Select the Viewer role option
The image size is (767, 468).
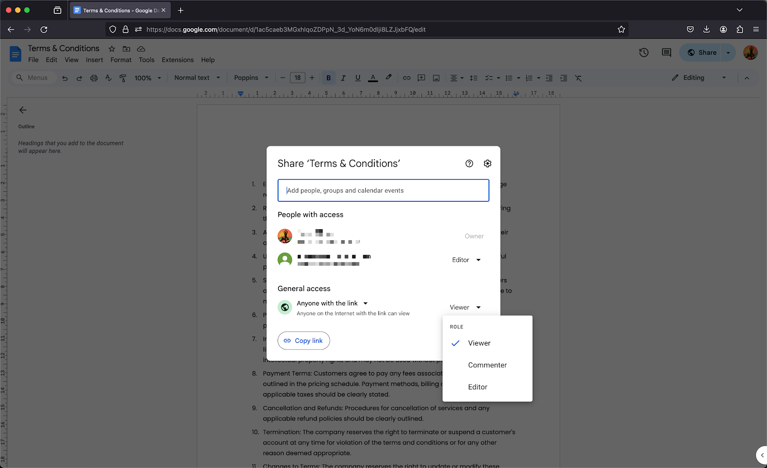[479, 343]
